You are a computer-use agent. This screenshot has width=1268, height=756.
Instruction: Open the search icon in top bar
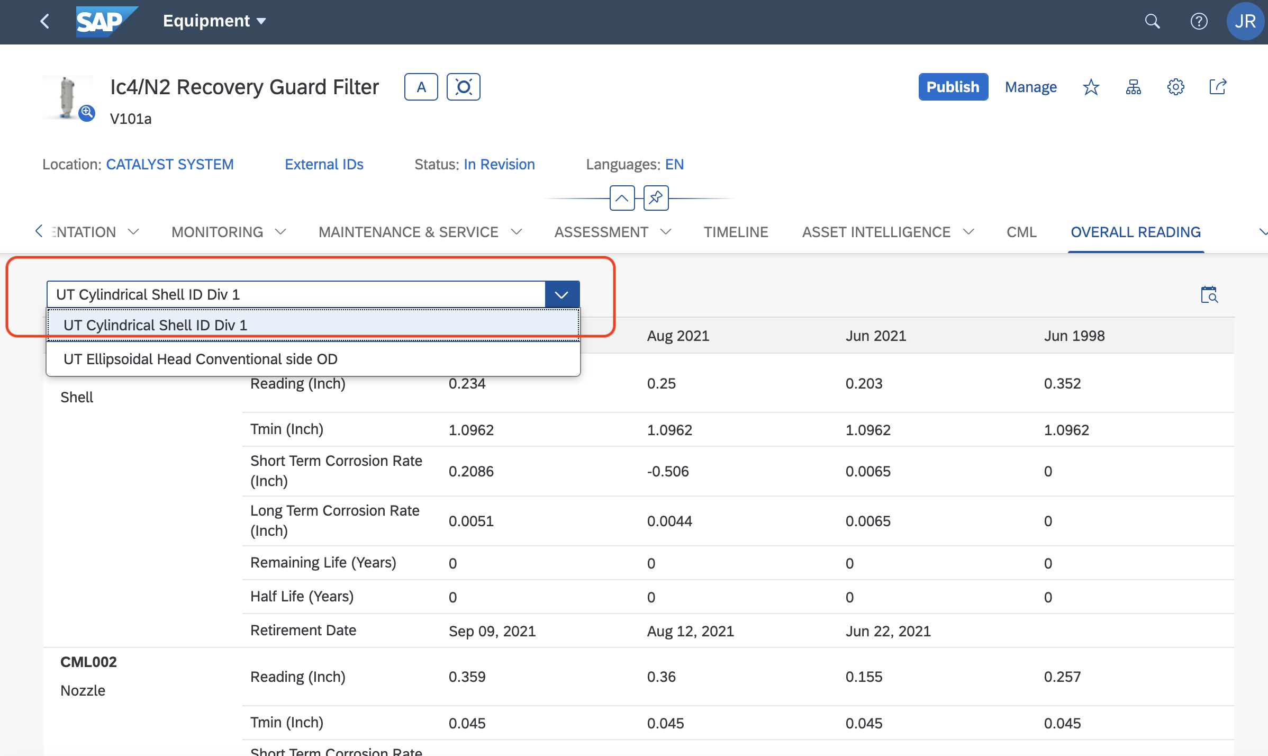(1152, 21)
